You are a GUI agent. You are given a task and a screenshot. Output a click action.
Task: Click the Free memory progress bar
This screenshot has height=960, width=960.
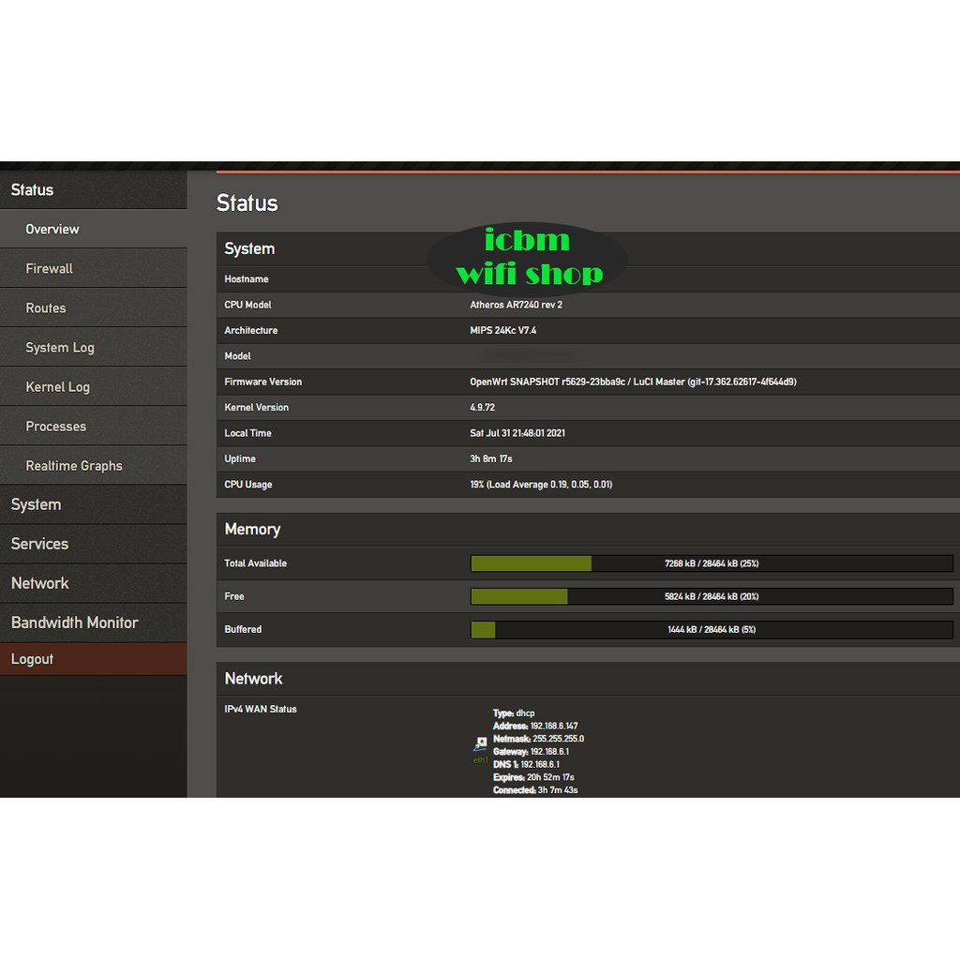point(711,596)
